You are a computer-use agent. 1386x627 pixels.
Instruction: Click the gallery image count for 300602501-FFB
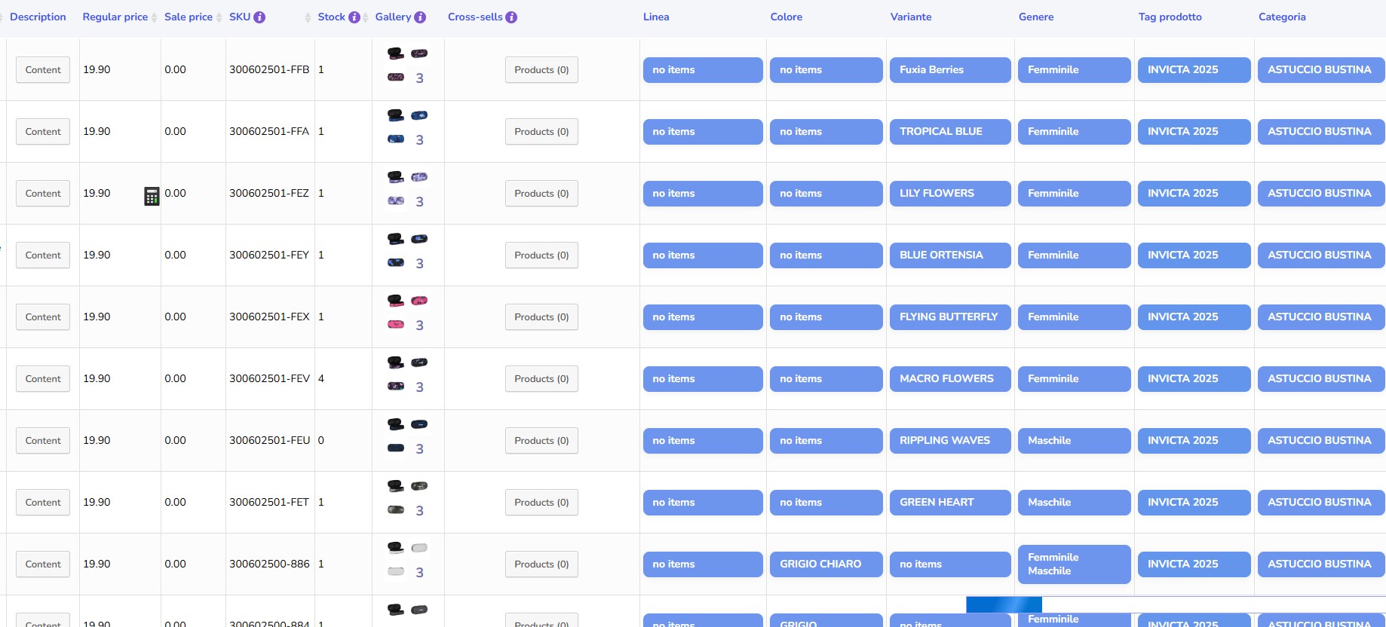pyautogui.click(x=419, y=78)
